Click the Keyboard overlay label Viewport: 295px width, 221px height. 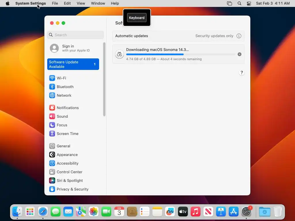137,18
